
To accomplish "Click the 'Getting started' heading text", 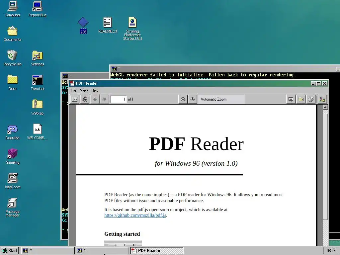I will pos(122,234).
